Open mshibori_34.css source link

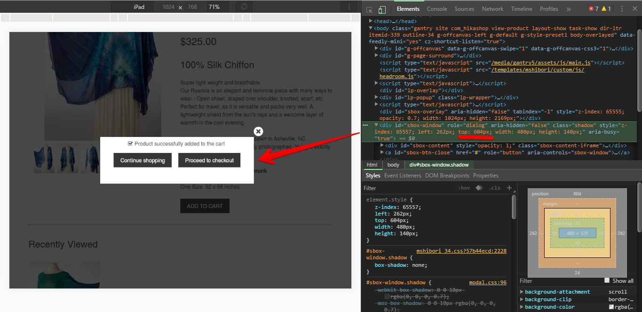pyautogui.click(x=461, y=251)
